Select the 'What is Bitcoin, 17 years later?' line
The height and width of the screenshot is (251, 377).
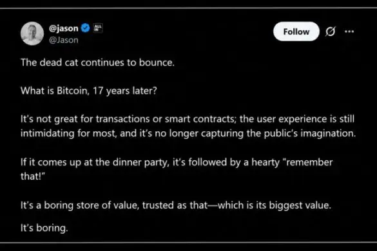pos(89,91)
